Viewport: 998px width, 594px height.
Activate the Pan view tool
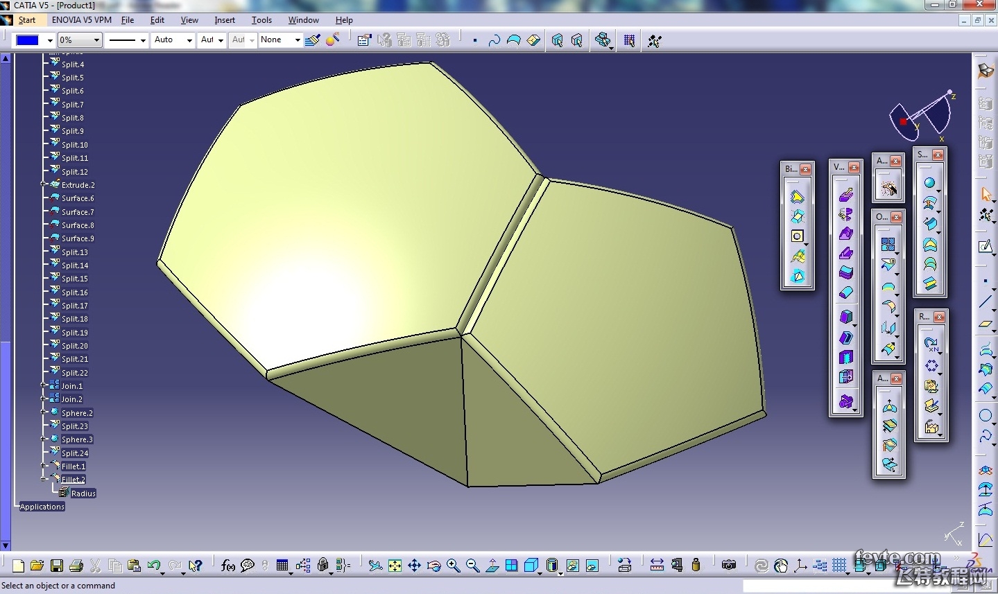(x=414, y=566)
